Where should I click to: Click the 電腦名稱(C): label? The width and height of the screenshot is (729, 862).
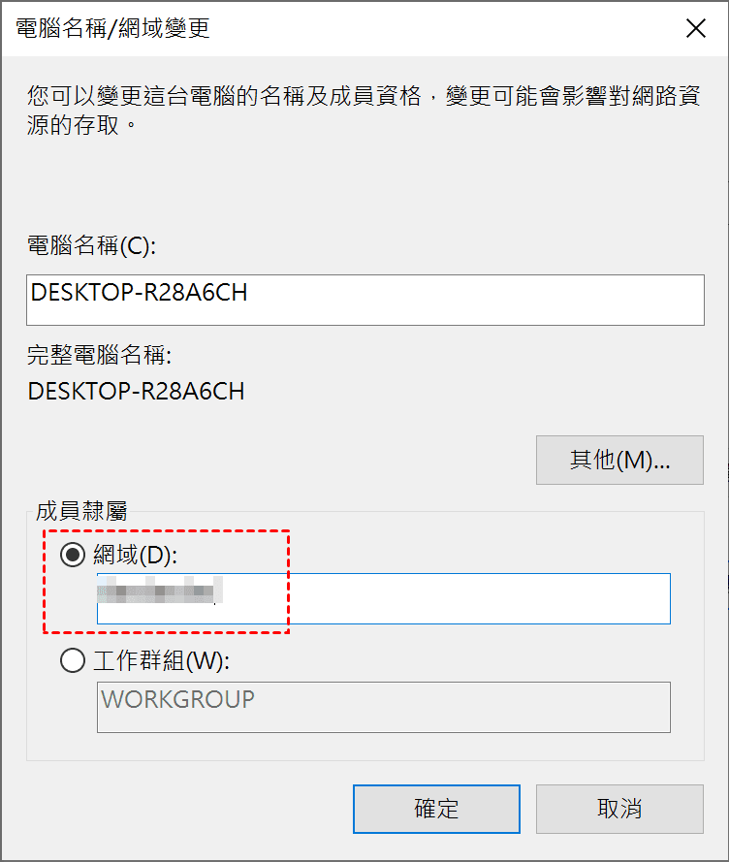[x=92, y=246]
